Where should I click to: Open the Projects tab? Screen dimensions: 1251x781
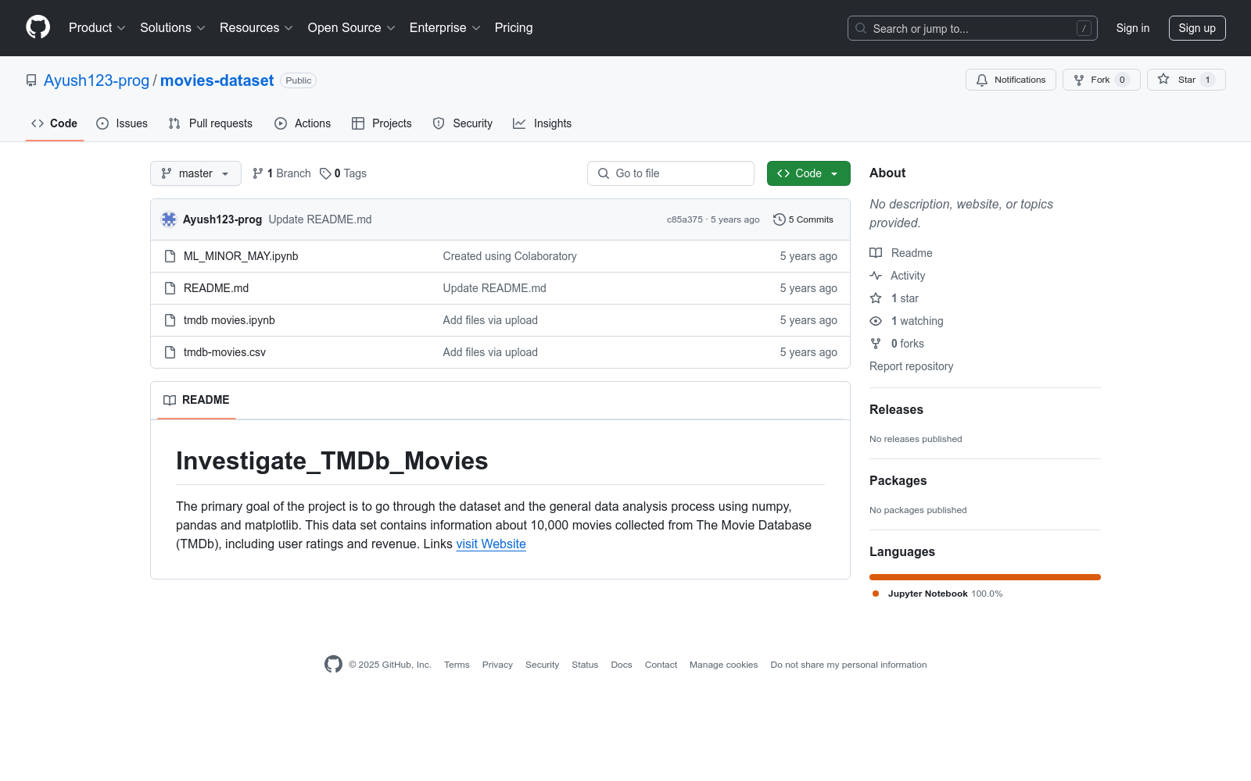point(382,123)
